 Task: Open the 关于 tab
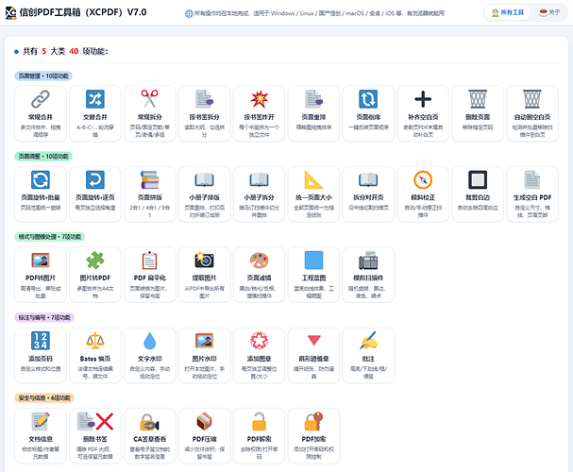pos(549,12)
